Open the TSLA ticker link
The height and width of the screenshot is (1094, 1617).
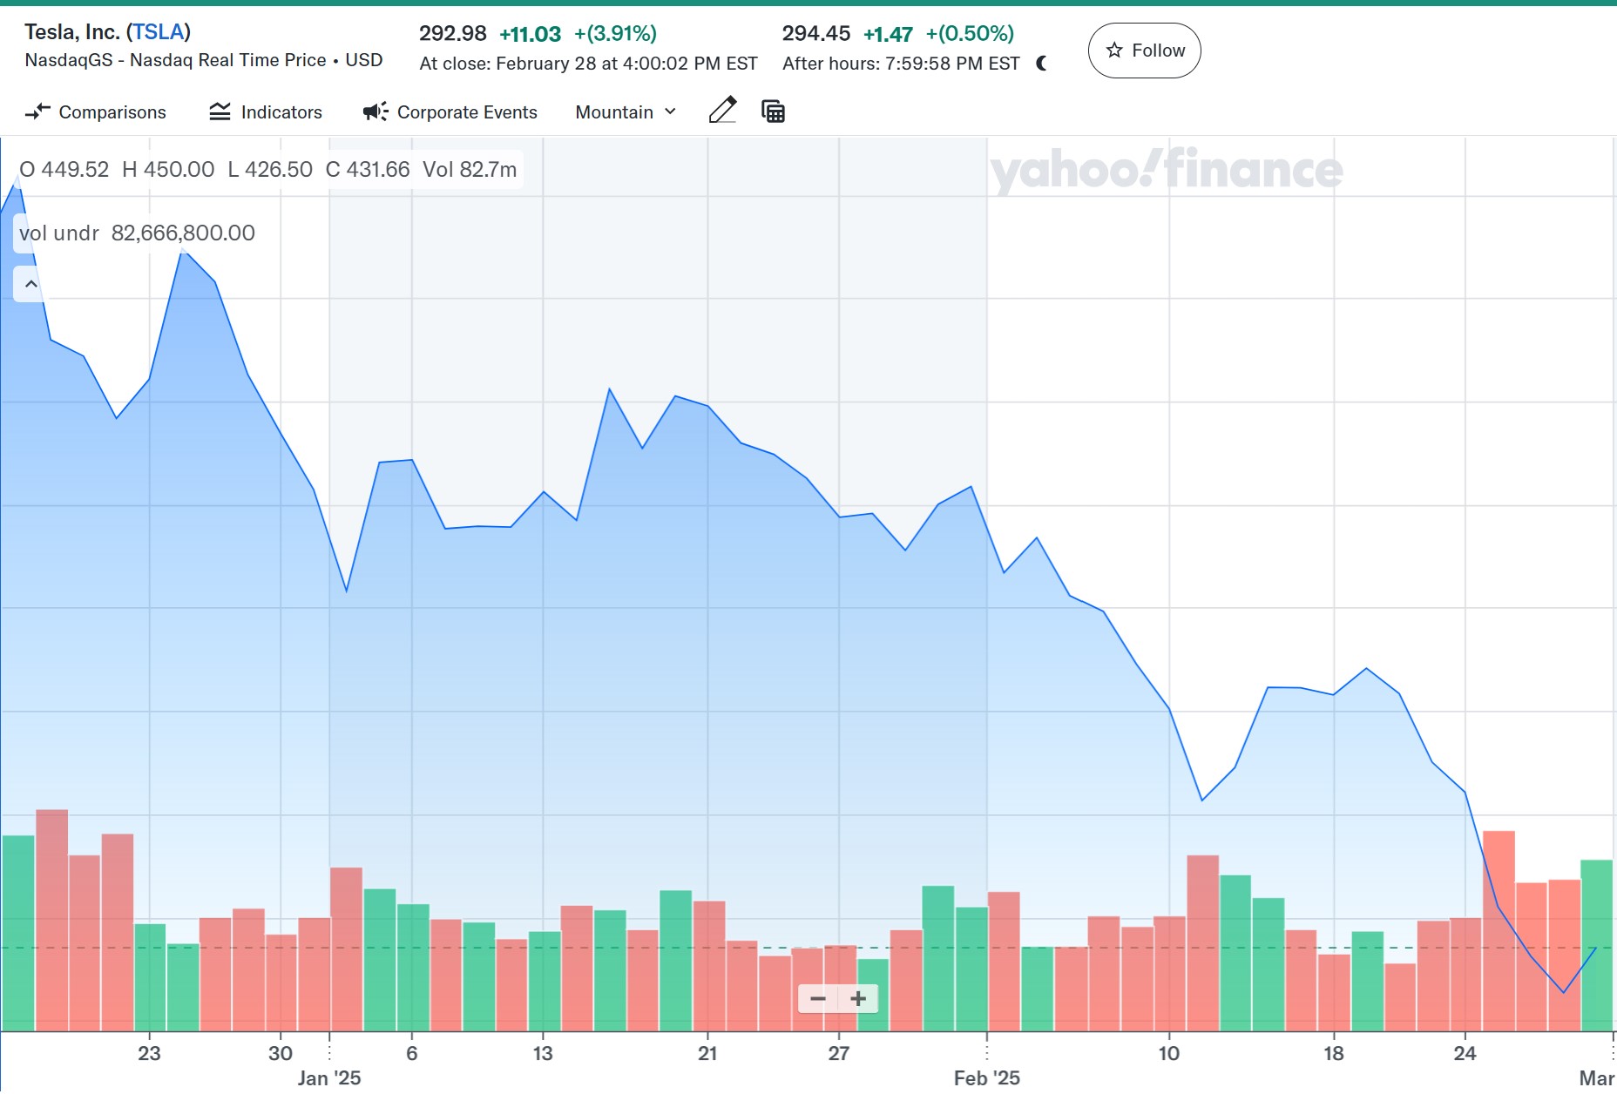pyautogui.click(x=158, y=32)
